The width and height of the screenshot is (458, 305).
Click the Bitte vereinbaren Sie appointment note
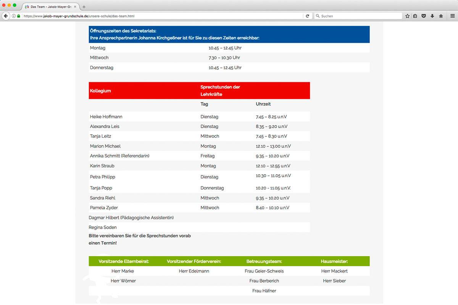(x=140, y=239)
